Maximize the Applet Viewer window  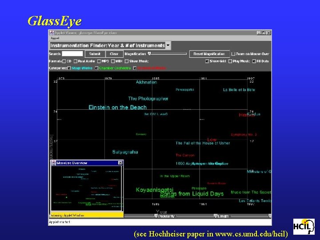click(x=264, y=32)
